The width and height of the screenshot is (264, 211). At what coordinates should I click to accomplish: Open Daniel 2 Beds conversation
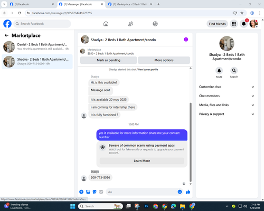[37, 47]
